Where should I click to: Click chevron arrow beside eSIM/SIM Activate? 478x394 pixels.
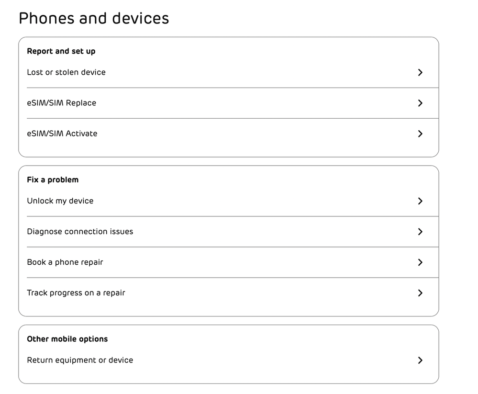click(420, 134)
